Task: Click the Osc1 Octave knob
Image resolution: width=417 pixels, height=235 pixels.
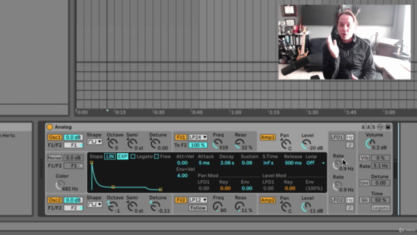Action: coord(112,144)
